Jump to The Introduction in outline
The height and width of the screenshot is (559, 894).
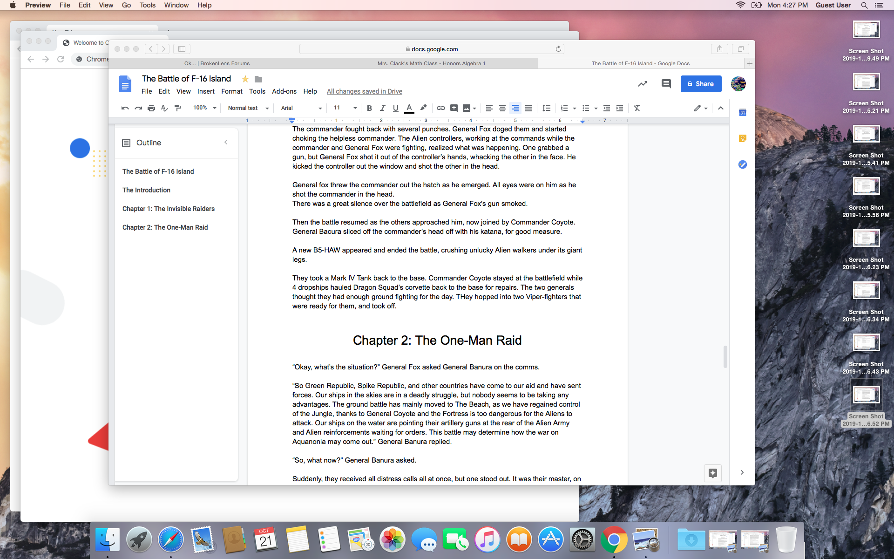point(146,190)
